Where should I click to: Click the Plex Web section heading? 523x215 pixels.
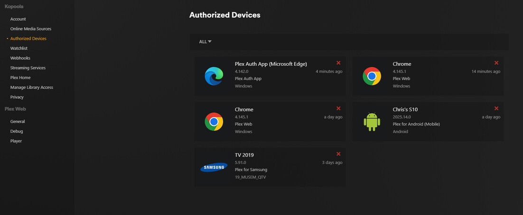coord(15,109)
